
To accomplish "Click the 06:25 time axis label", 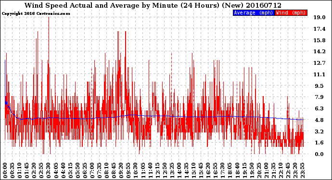I will point(85,170).
